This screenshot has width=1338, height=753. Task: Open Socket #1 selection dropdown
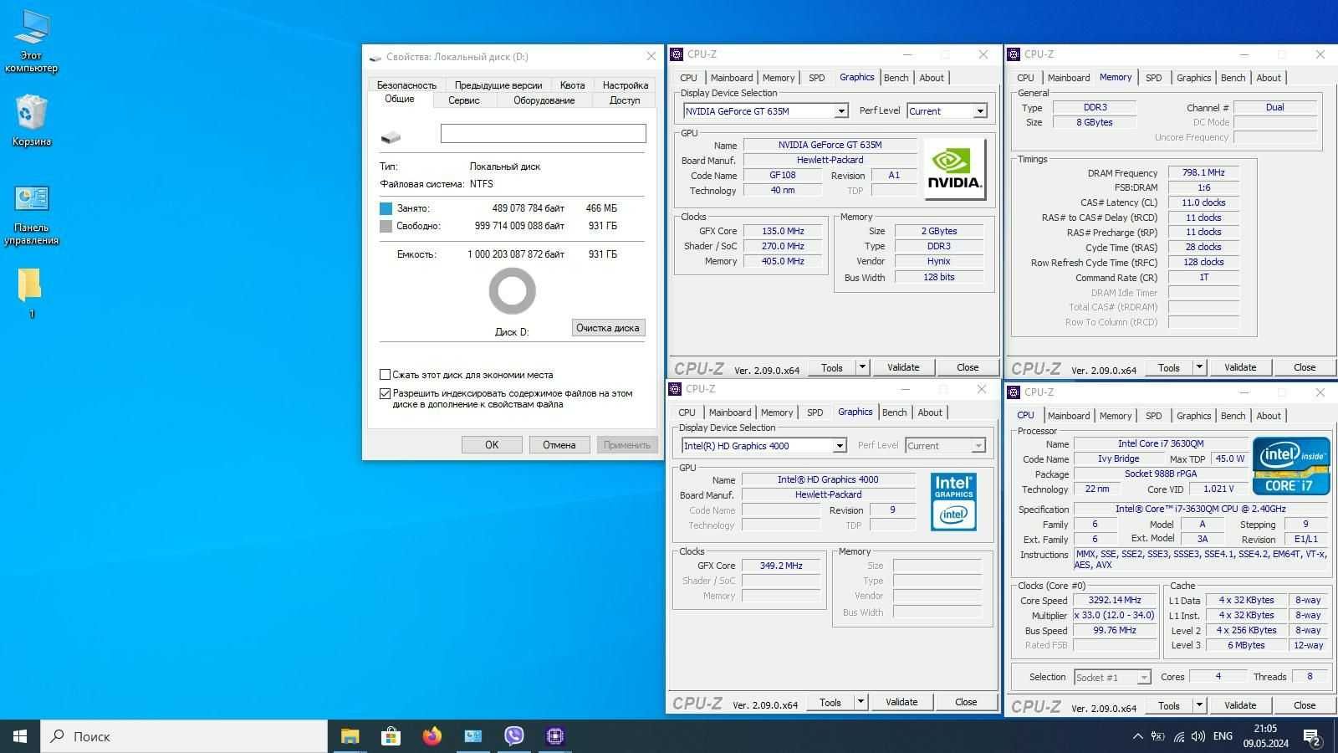(x=1143, y=678)
